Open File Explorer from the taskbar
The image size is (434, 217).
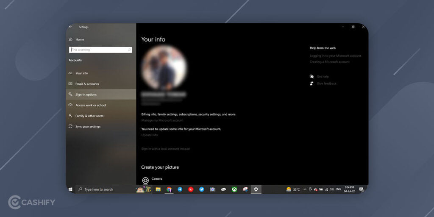point(158,189)
